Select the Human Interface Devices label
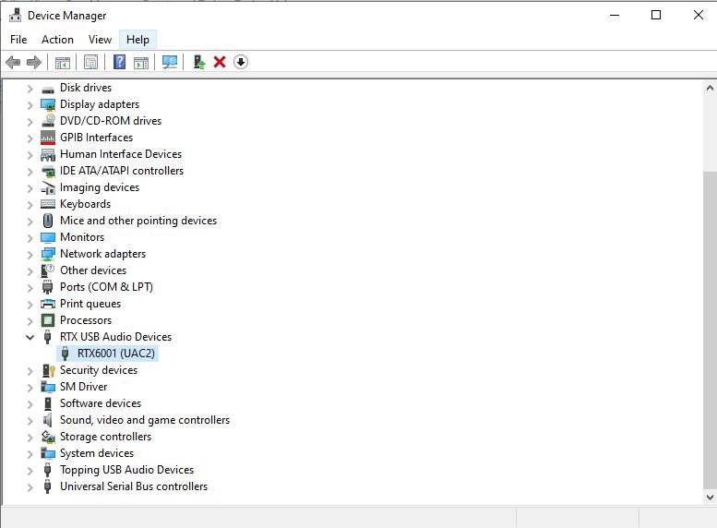The height and width of the screenshot is (528, 717). pyautogui.click(x=121, y=154)
